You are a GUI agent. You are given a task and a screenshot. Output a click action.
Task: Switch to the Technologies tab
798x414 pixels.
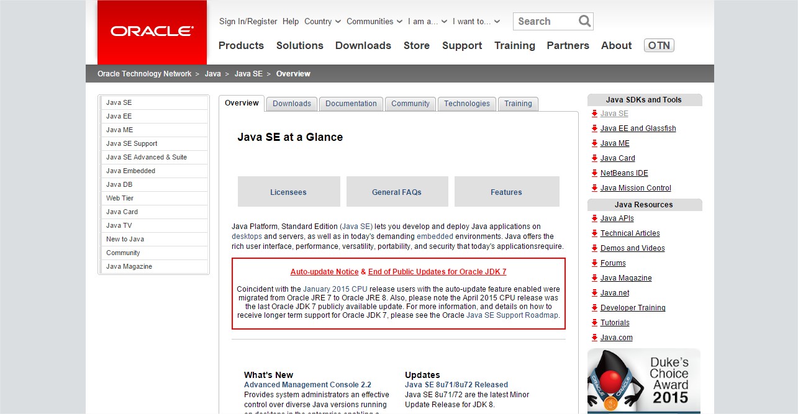pos(467,104)
